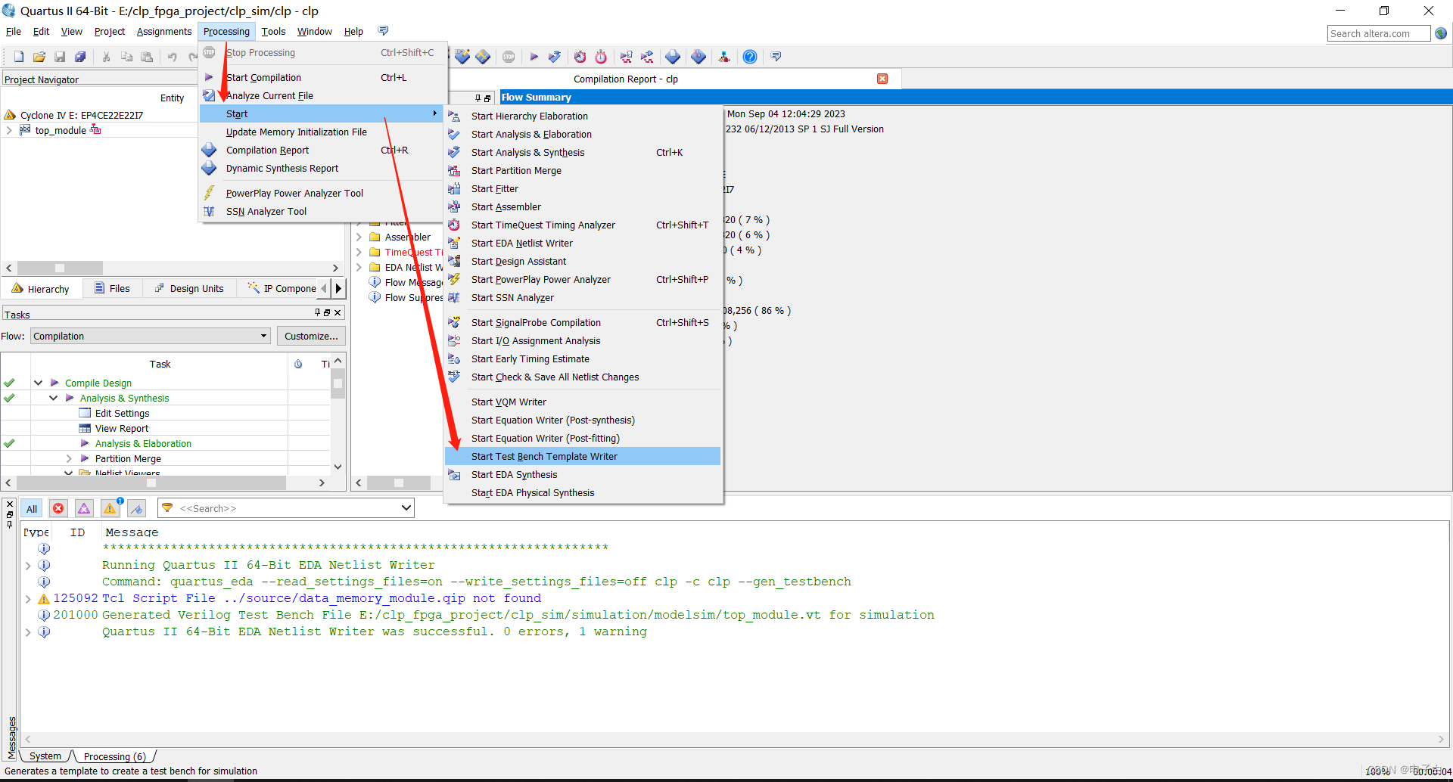The image size is (1453, 782).
Task: Select Start EDA Netlist Writer
Action: [583, 243]
